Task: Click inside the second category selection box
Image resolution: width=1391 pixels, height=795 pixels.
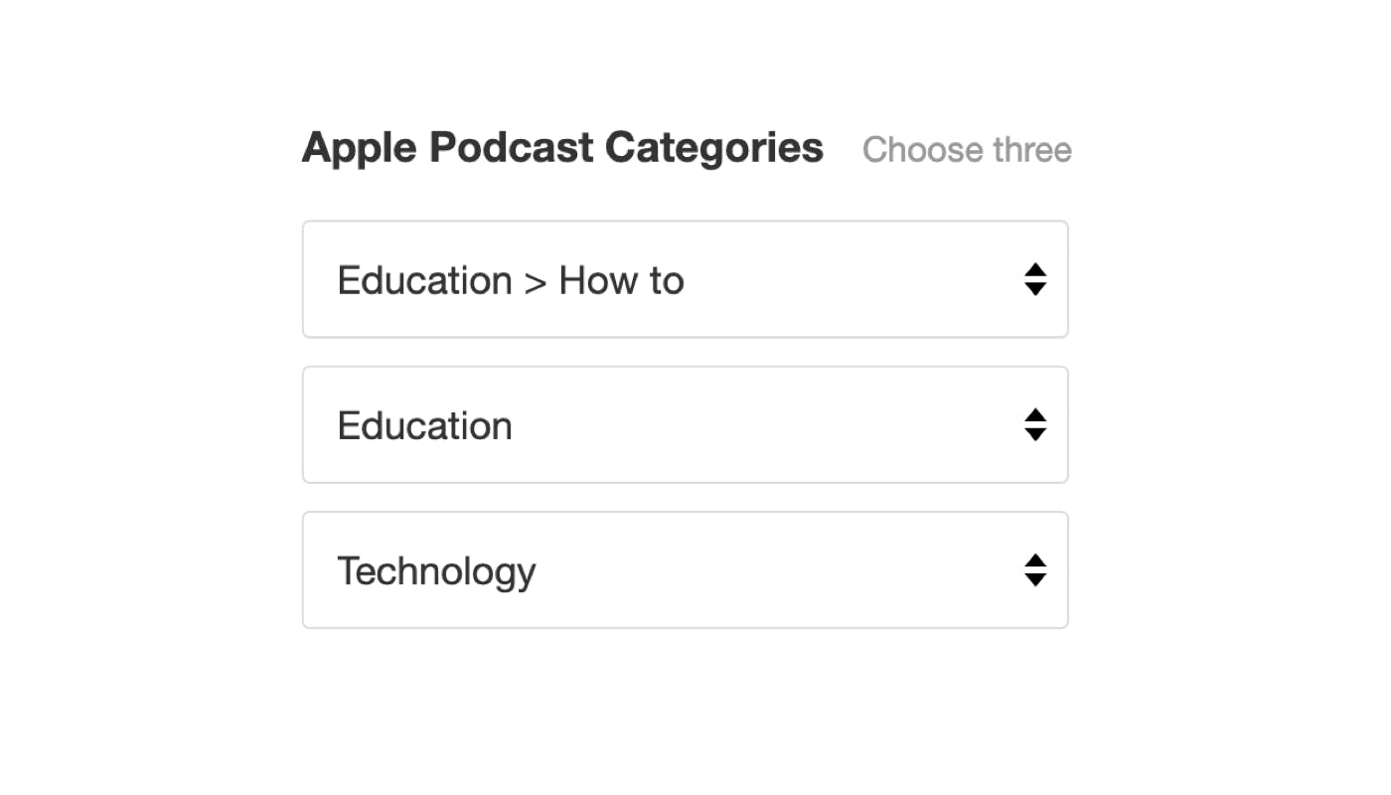Action: 686,424
